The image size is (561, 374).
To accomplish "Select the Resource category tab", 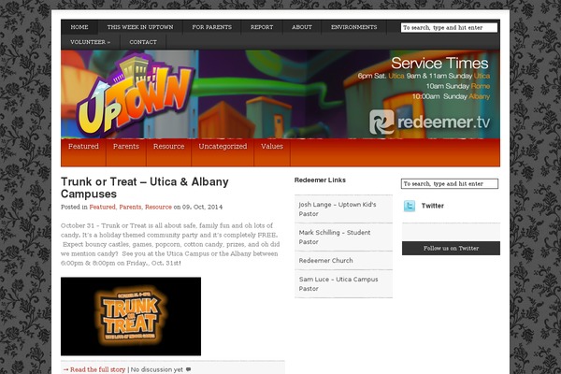I will point(169,152).
